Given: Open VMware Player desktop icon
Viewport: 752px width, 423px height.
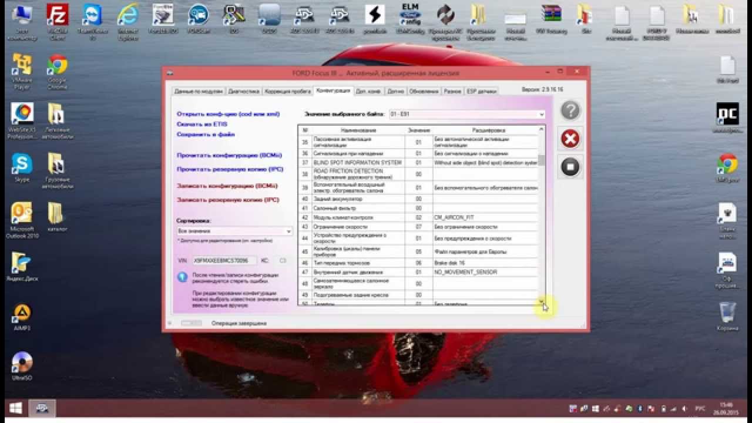Looking at the screenshot, I should tap(22, 72).
